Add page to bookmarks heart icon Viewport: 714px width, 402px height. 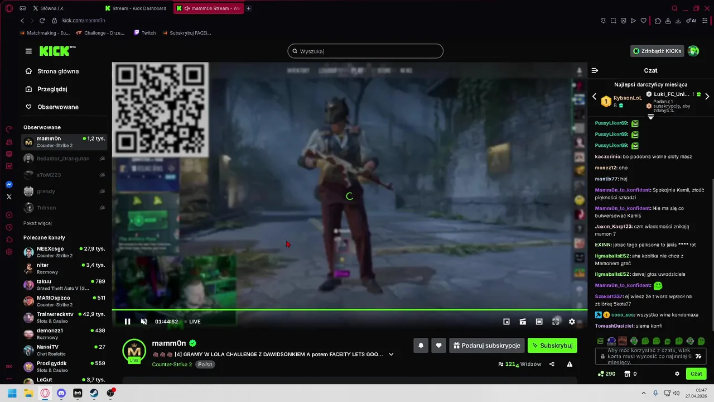[643, 21]
